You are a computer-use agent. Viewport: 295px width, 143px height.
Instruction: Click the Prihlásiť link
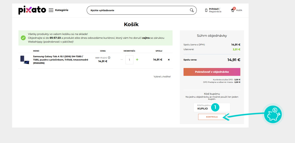[x=214, y=9]
